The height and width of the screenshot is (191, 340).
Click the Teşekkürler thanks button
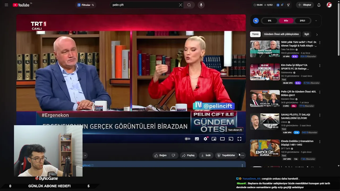click(226, 155)
